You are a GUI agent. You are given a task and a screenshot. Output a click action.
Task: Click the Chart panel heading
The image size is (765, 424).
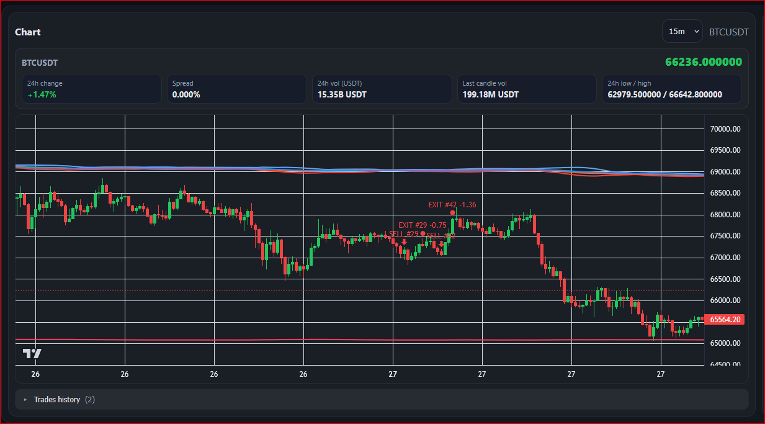point(28,32)
